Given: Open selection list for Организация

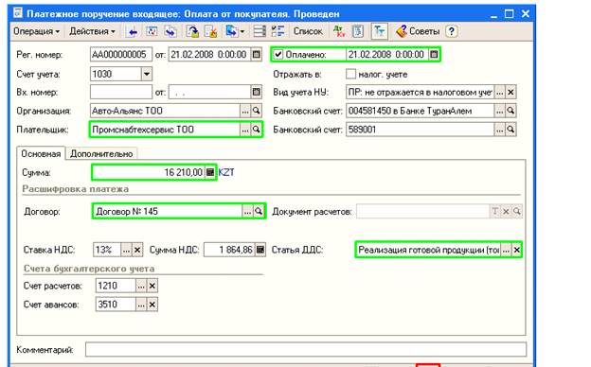Looking at the screenshot, I should (x=245, y=111).
